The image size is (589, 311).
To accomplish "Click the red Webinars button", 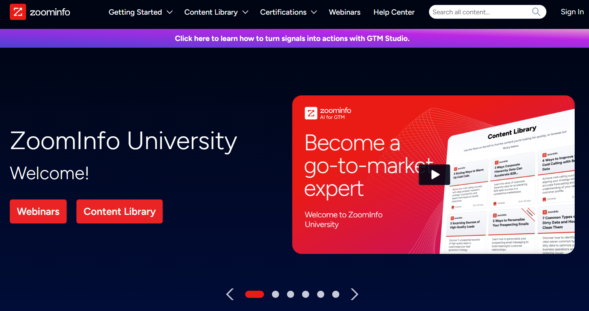I will pyautogui.click(x=38, y=211).
